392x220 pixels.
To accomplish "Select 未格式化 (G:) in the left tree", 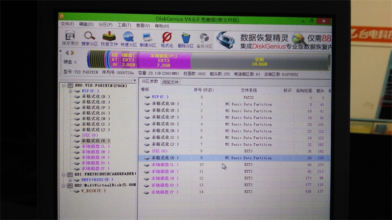I will coord(96,113).
